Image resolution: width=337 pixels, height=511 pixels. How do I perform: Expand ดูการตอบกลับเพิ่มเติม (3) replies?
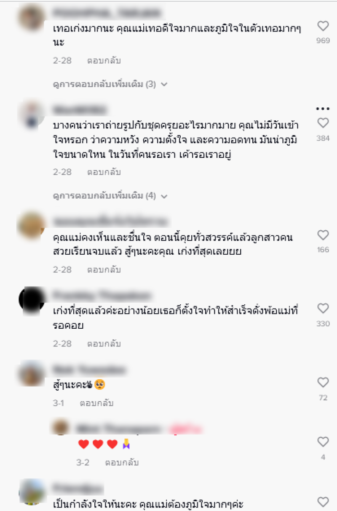click(110, 84)
